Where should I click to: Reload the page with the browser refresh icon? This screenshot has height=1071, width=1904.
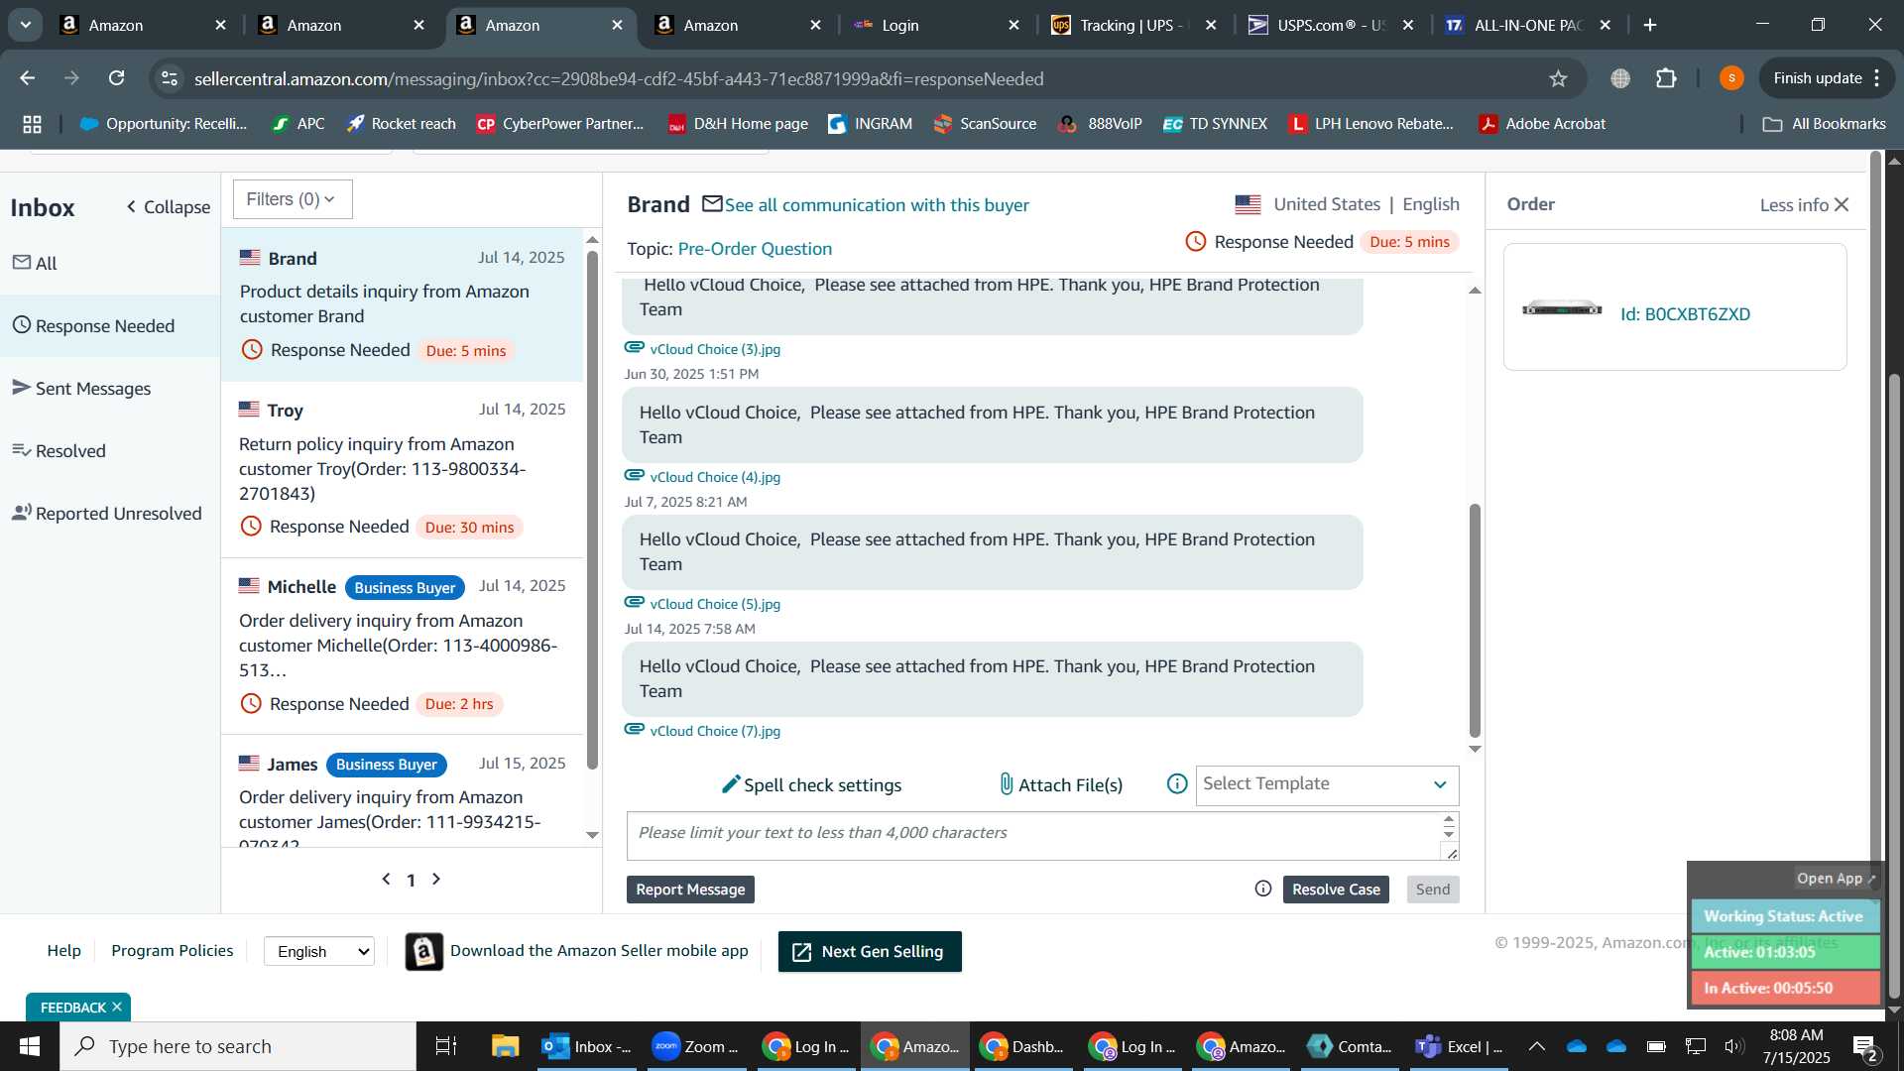[x=117, y=78]
